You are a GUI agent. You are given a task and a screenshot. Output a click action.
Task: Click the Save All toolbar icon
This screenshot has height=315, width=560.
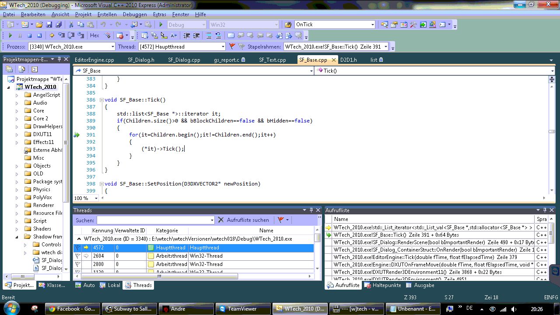(58, 24)
